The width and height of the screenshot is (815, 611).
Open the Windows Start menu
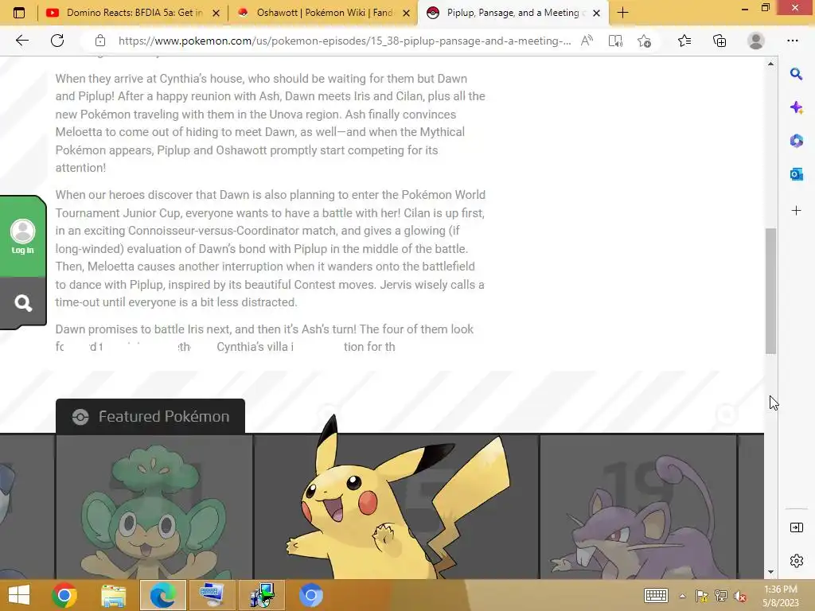click(x=19, y=595)
